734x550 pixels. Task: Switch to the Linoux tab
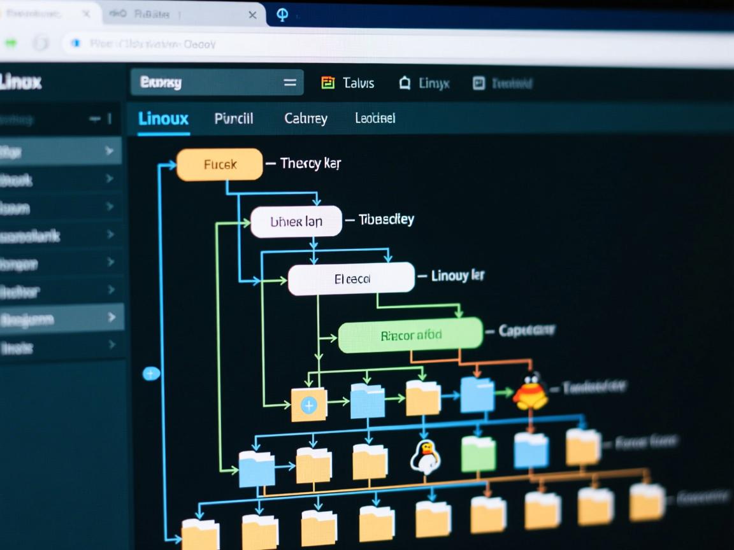(x=163, y=118)
